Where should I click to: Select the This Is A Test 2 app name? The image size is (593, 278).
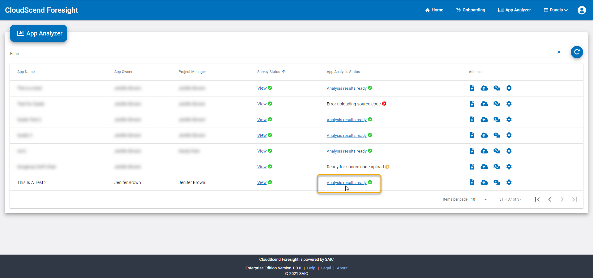pyautogui.click(x=32, y=182)
